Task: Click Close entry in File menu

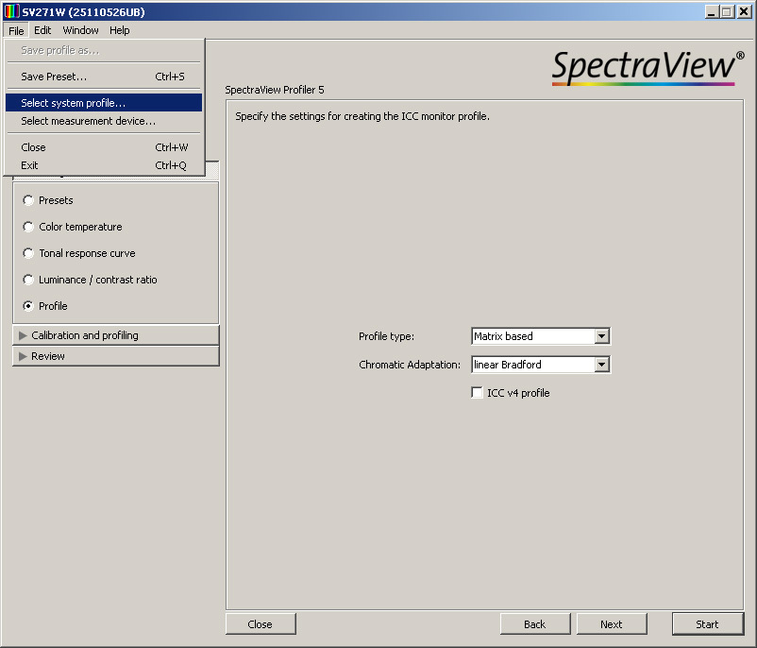Action: 104,147
